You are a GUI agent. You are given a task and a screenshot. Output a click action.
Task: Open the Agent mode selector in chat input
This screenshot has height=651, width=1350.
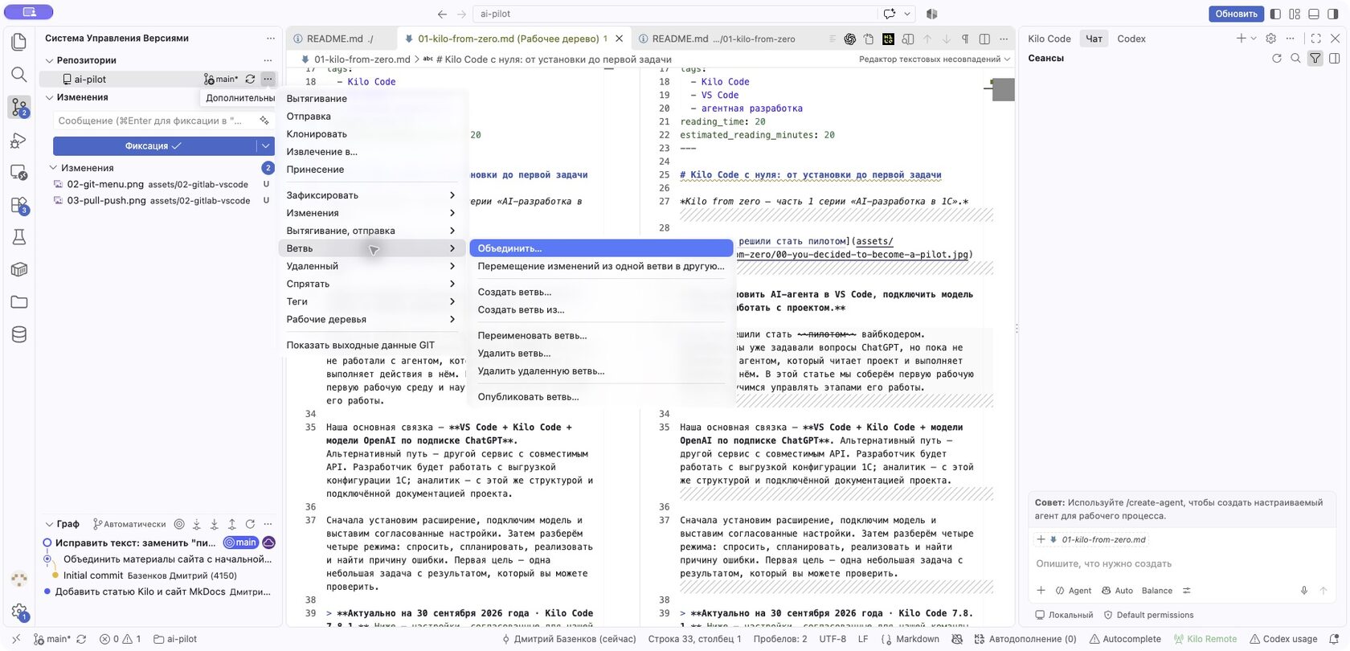[1073, 591]
